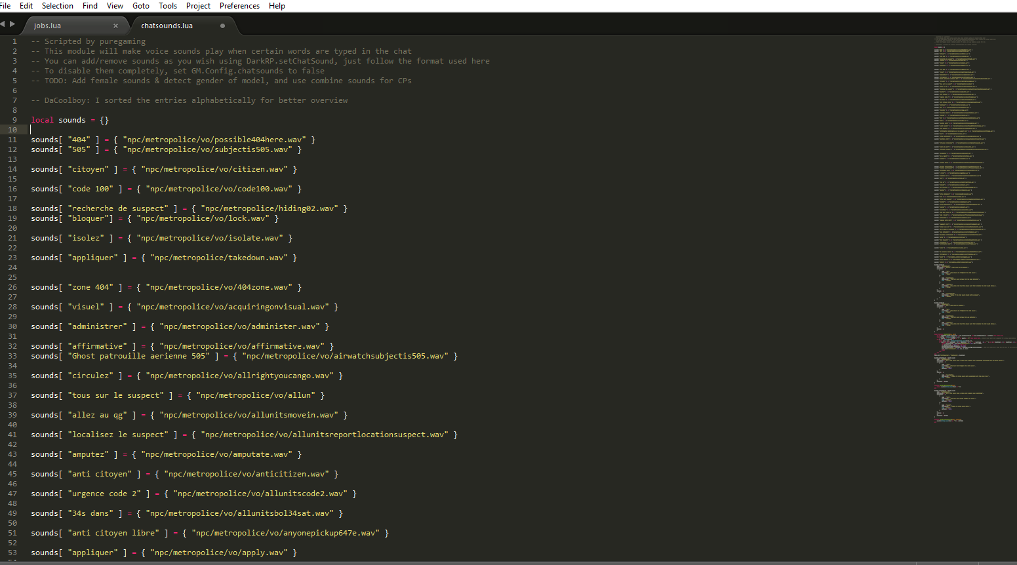Open the File menu

(x=5, y=6)
